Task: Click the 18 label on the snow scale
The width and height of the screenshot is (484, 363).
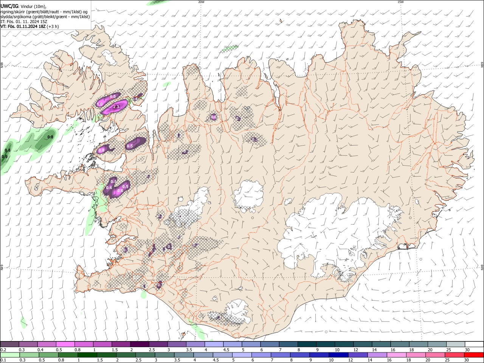Action: [411, 350]
